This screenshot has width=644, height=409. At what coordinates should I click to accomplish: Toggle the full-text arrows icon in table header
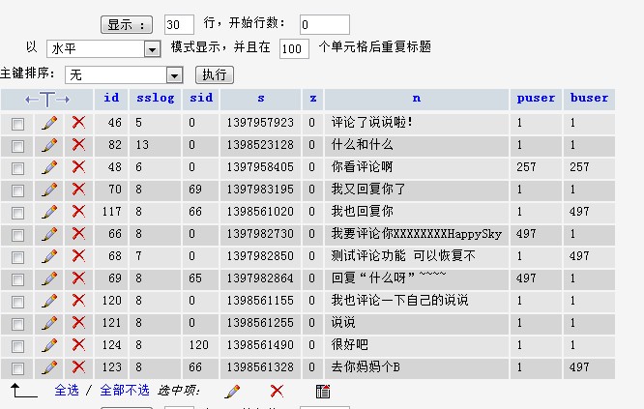pos(47,100)
